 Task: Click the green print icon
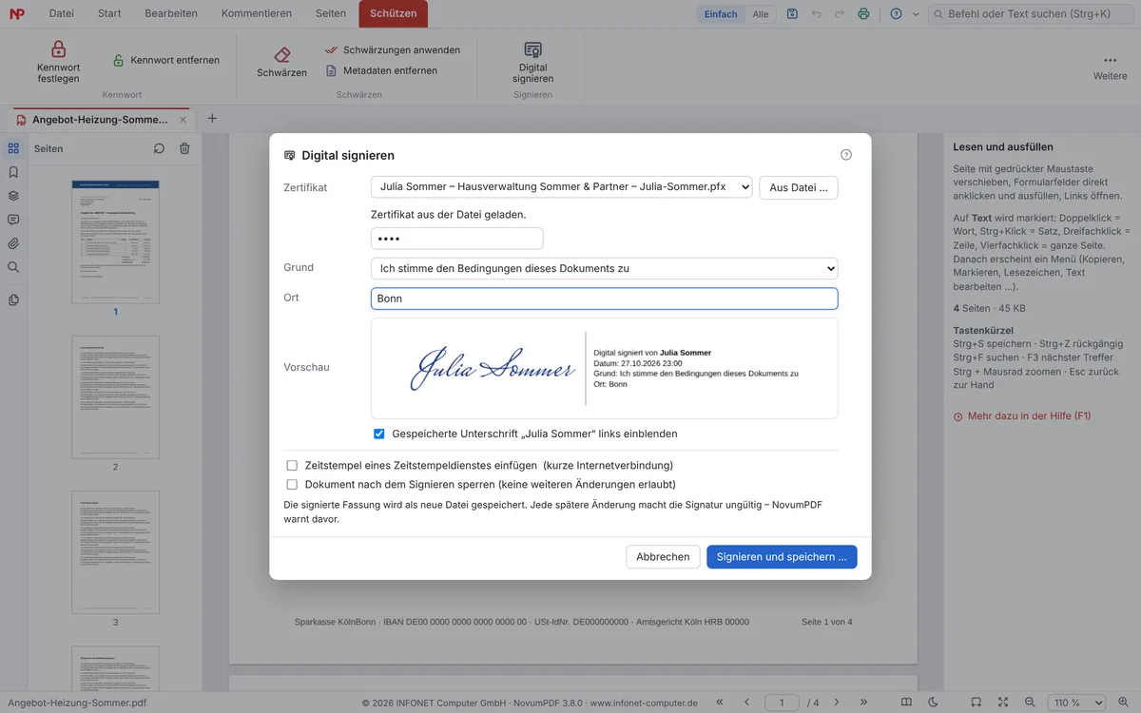coord(863,14)
